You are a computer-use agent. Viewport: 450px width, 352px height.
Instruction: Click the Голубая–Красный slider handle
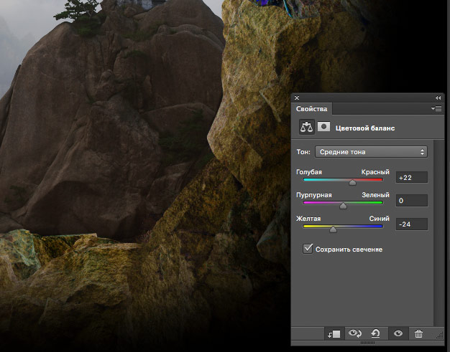[x=352, y=182]
